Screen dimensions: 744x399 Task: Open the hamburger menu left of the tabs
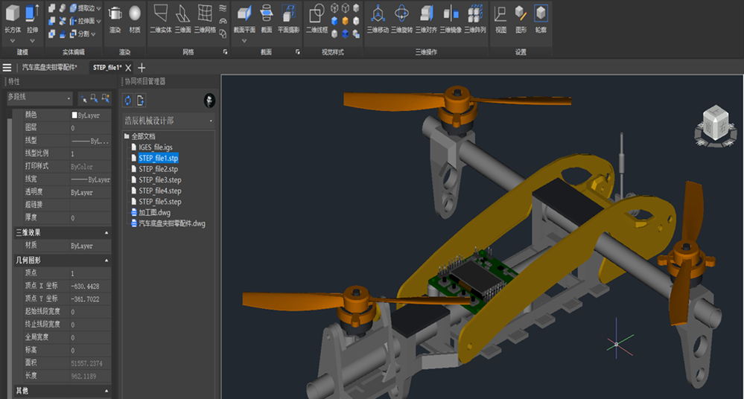(7, 68)
